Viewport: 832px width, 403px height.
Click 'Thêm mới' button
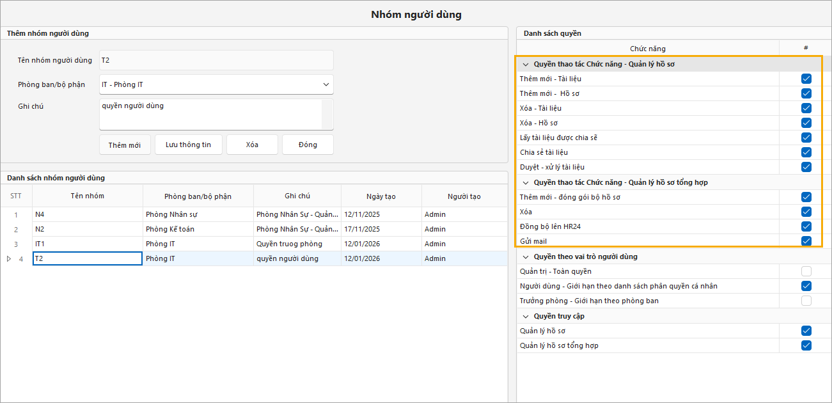coord(125,145)
